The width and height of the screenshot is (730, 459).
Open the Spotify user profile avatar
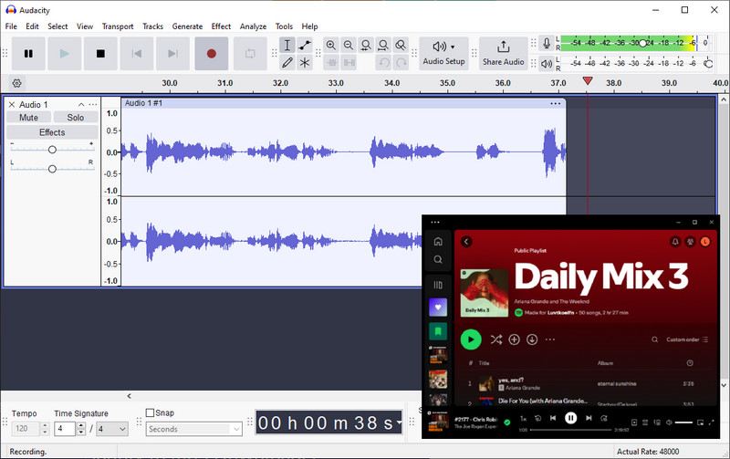[x=705, y=242]
